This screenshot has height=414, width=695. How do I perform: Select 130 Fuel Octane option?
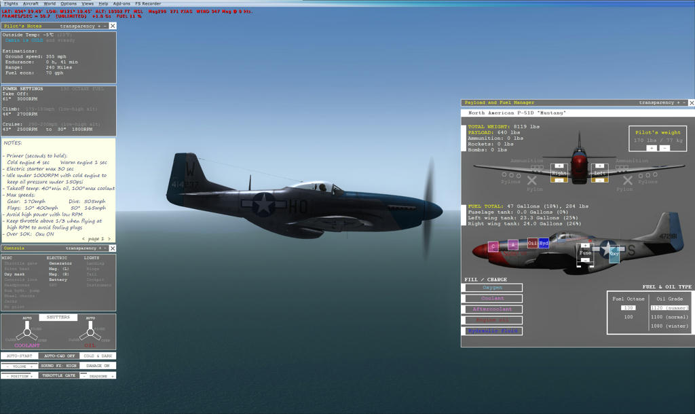pos(628,307)
